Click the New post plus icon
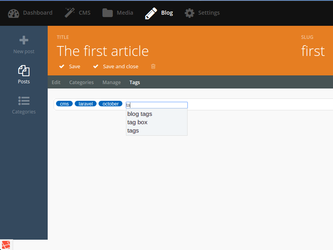 24,40
